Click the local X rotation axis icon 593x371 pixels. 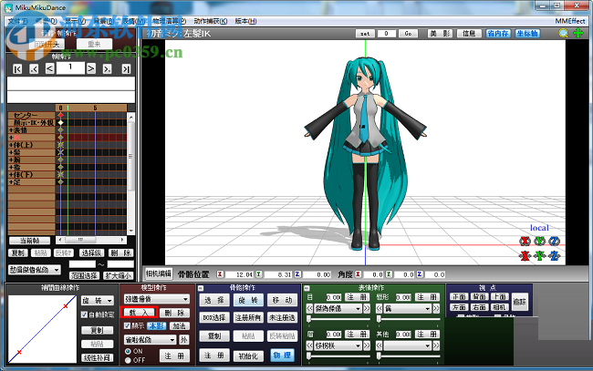525,241
